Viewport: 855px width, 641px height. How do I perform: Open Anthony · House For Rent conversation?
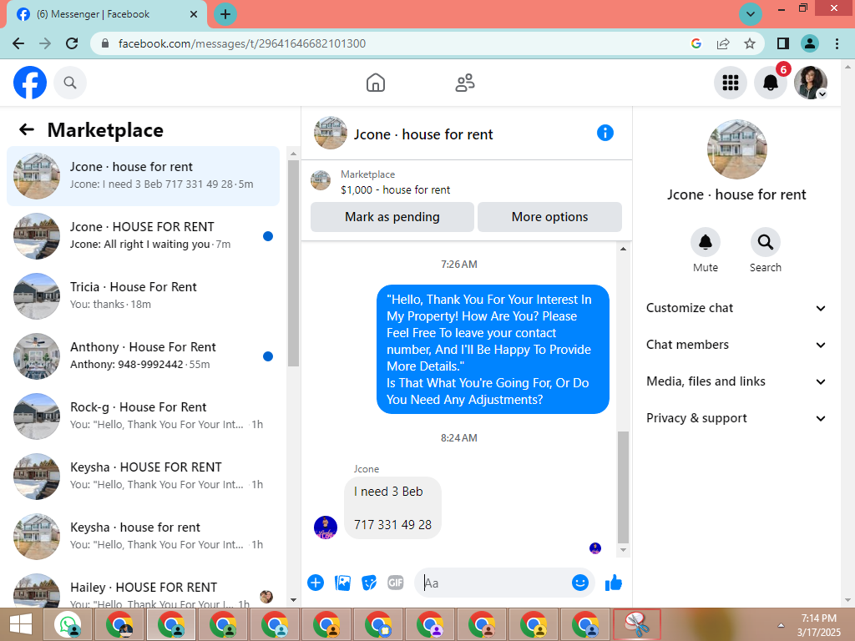point(143,356)
